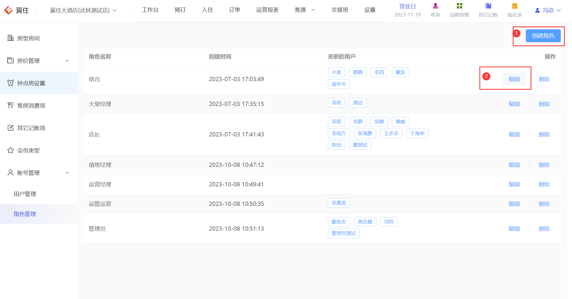Edit the 店长 role
The height and width of the screenshot is (299, 572).
pyautogui.click(x=514, y=135)
